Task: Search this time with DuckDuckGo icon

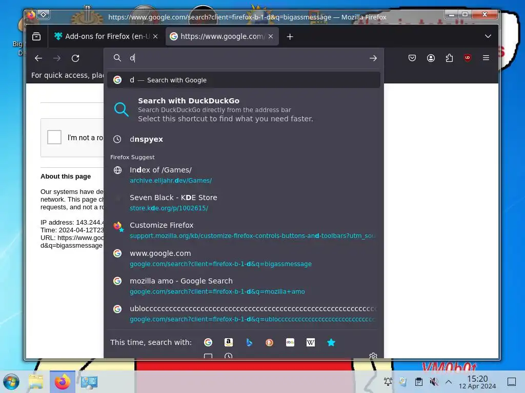Action: click(x=269, y=342)
